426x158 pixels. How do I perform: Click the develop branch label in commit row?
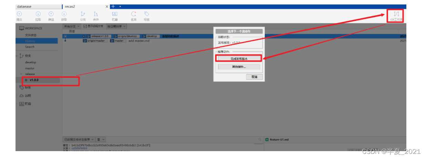coord(151,36)
